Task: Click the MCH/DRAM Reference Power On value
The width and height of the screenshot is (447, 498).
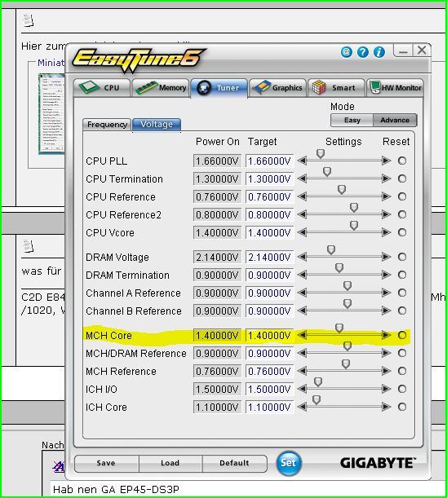Action: point(217,353)
